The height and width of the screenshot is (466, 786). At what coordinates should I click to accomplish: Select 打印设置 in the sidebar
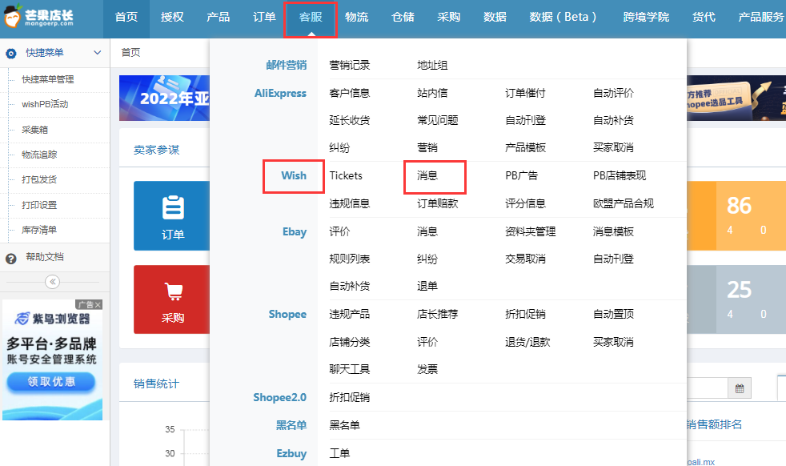pyautogui.click(x=39, y=205)
